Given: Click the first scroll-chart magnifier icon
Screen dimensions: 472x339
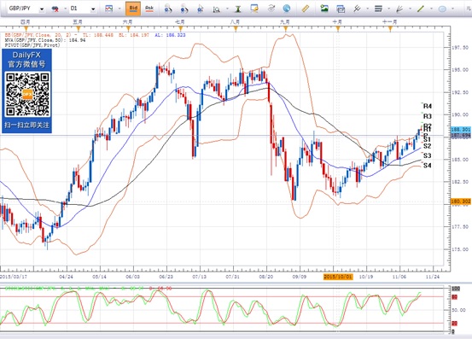Looking at the screenshot, I should [168, 9].
